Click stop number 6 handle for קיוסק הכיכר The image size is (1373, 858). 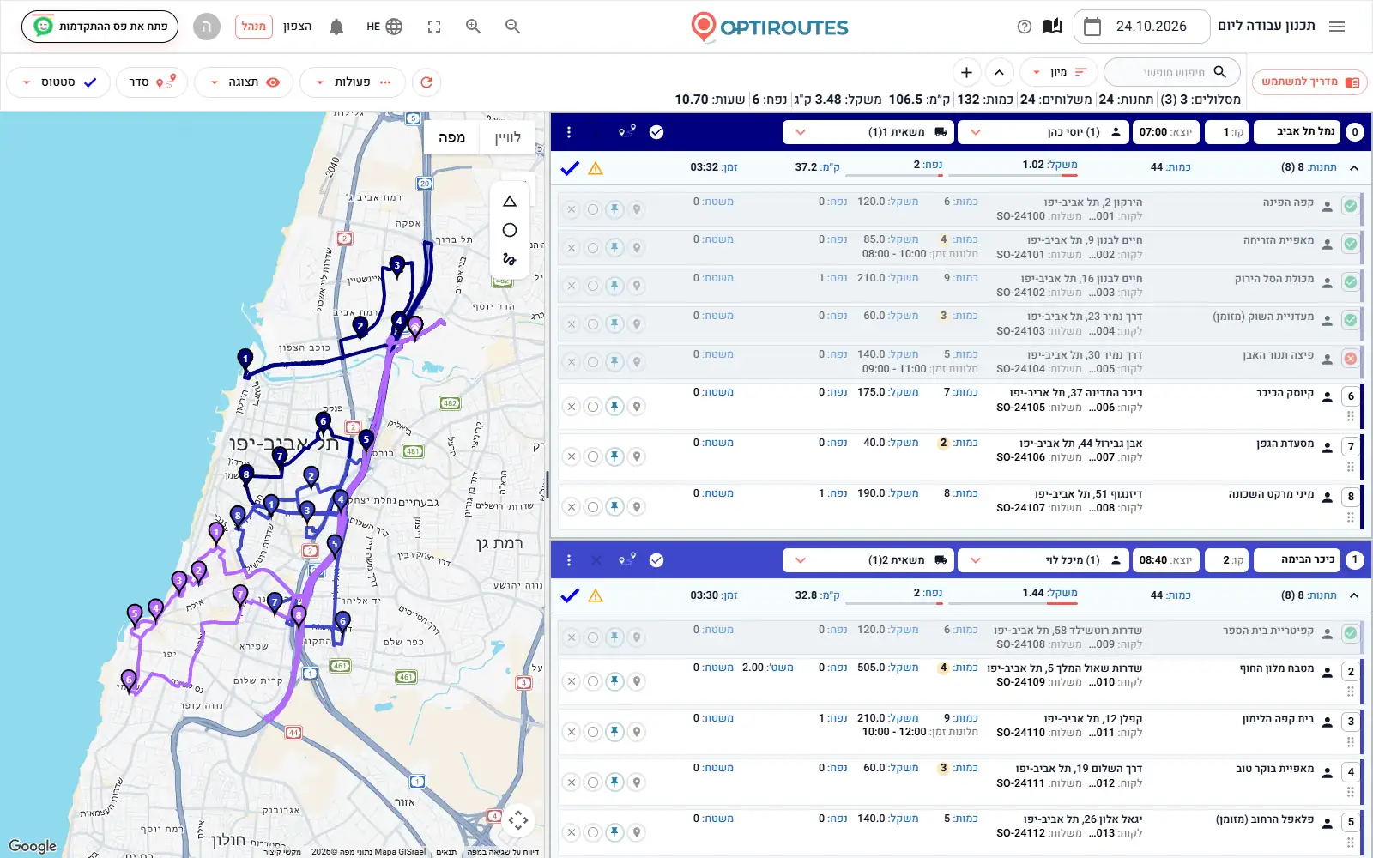click(1351, 396)
